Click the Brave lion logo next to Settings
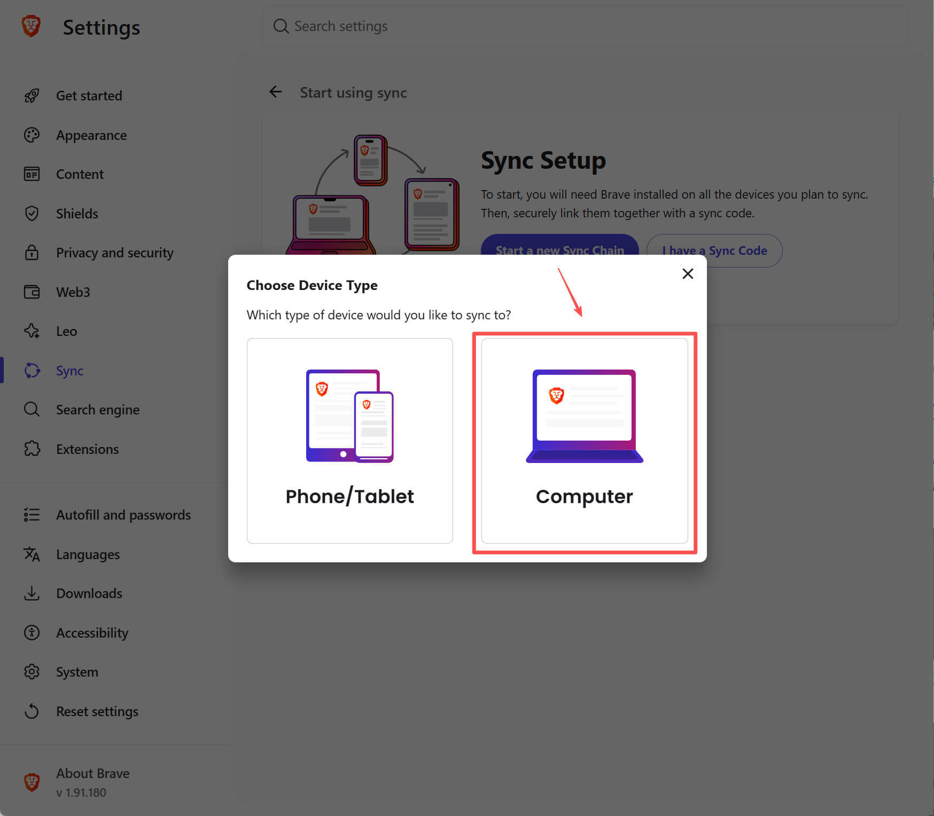 click(x=31, y=26)
